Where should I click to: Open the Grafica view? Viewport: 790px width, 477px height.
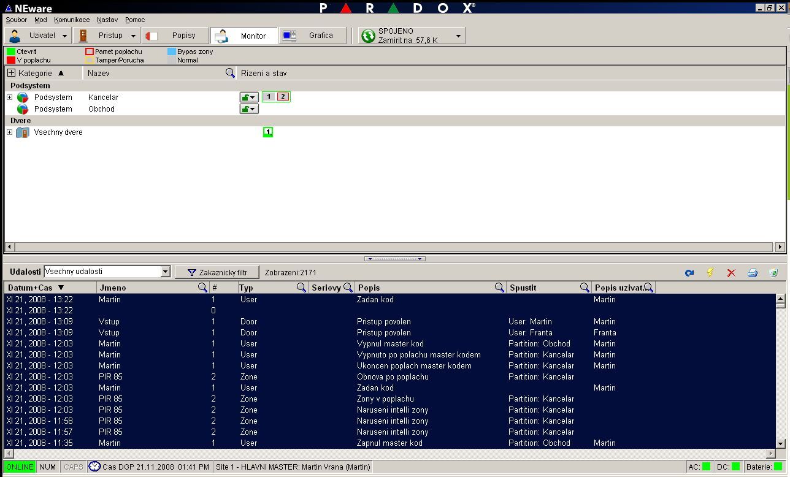(313, 36)
